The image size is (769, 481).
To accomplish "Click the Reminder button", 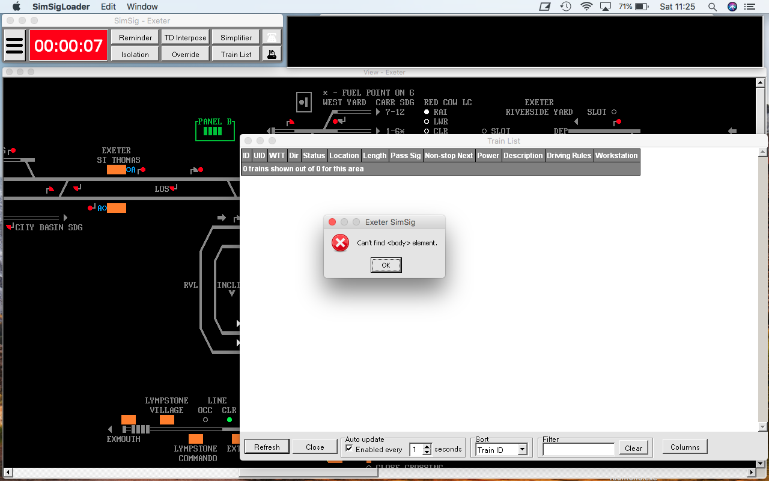I will point(135,37).
